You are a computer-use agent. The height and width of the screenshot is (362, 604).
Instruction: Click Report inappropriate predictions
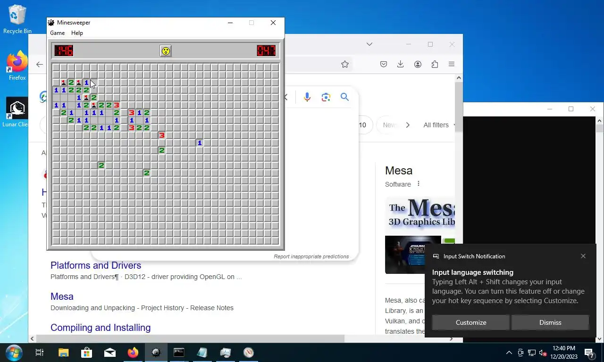click(x=311, y=256)
